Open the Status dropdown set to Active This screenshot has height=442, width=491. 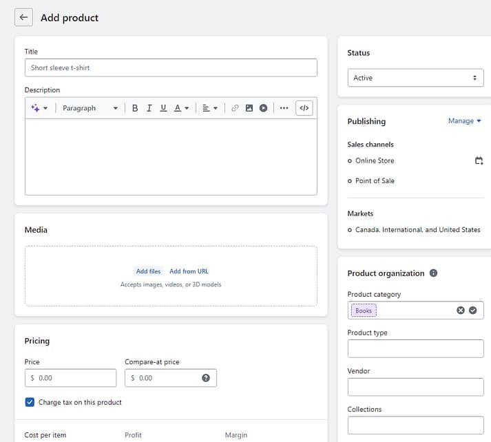415,78
